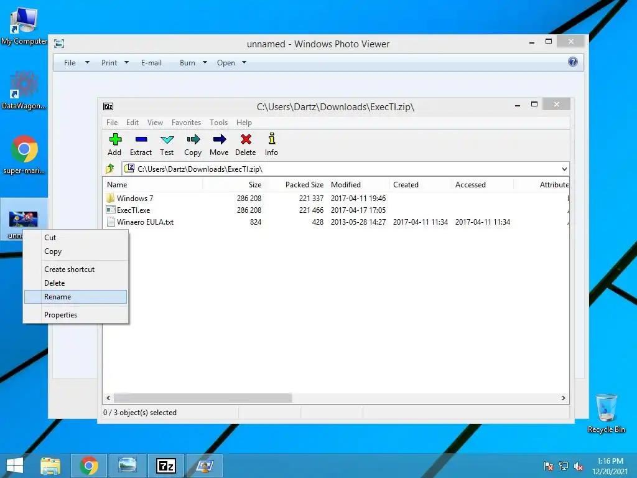Switch to 7-Zip taskbar button
Image resolution: width=637 pixels, height=478 pixels.
(166, 466)
